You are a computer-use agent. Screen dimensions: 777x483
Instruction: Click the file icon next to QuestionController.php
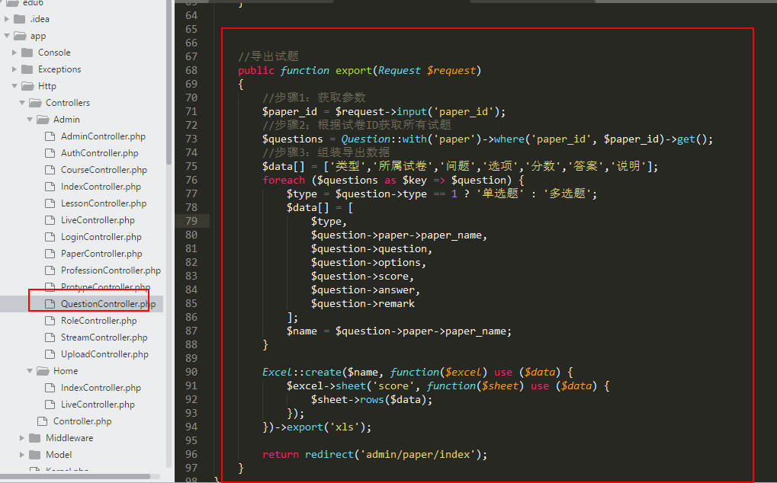[50, 304]
